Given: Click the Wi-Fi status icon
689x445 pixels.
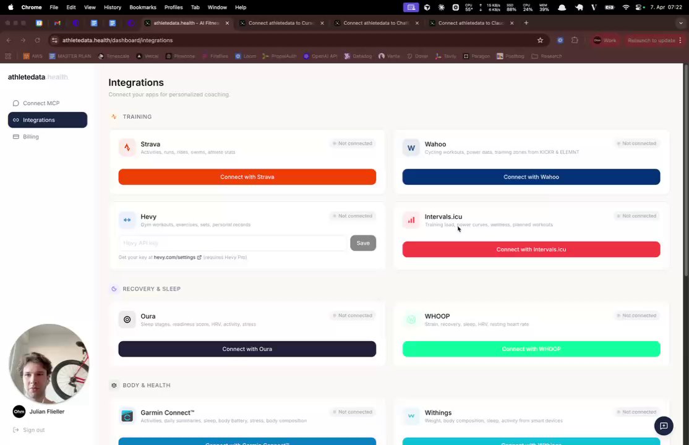Looking at the screenshot, I should point(626,7).
